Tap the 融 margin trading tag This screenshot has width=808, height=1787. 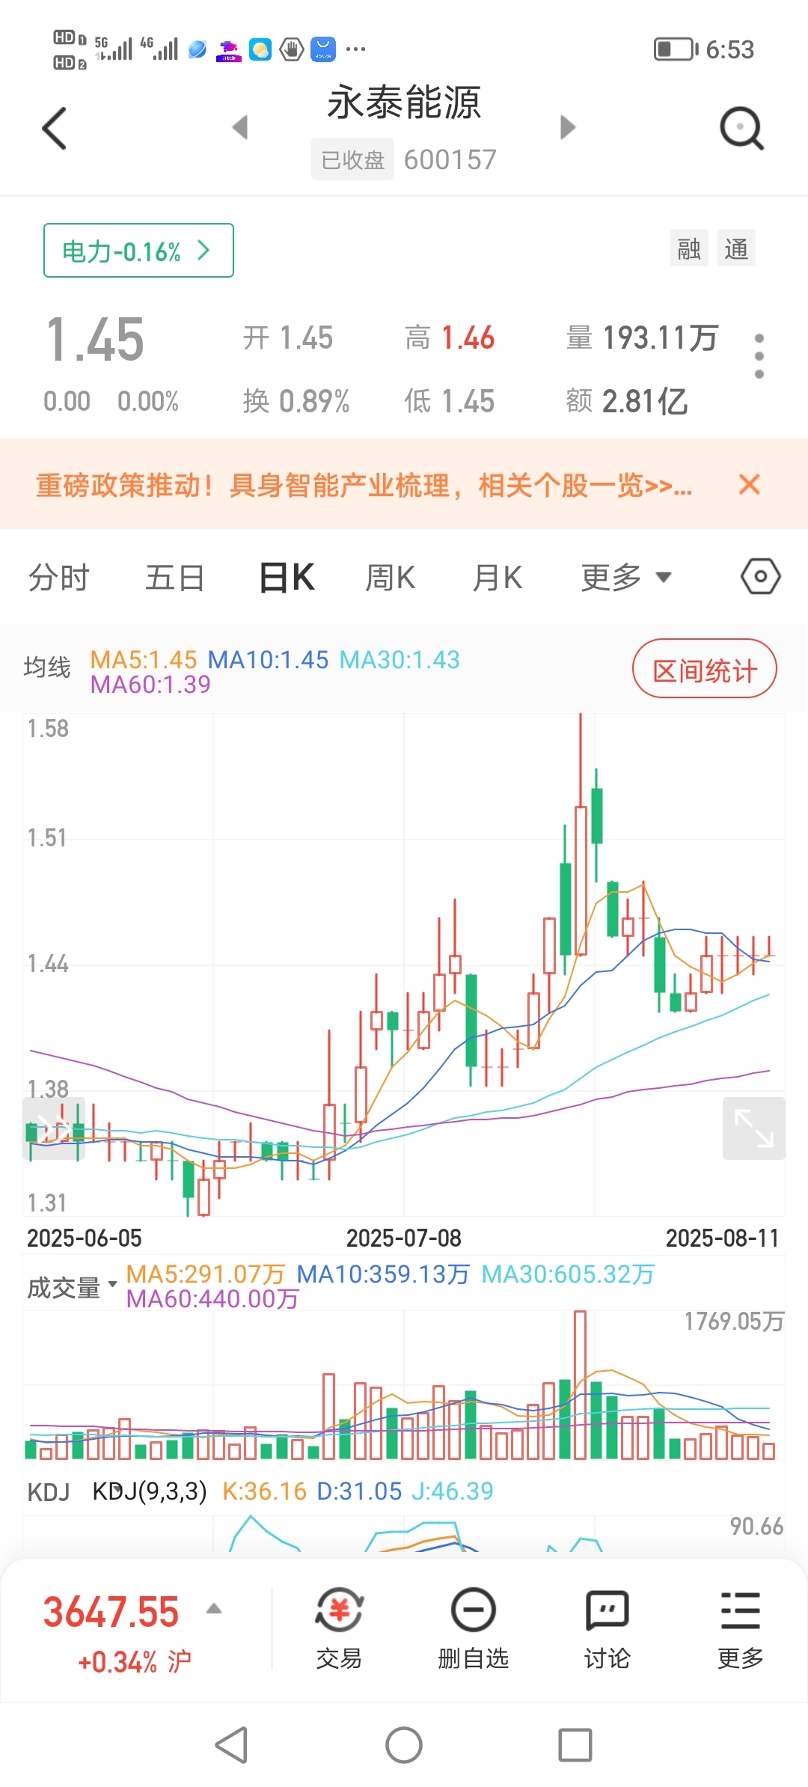[x=689, y=248]
